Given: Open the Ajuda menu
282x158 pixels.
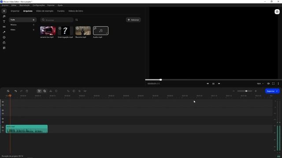Looking at the screenshot, I should coord(60,5).
